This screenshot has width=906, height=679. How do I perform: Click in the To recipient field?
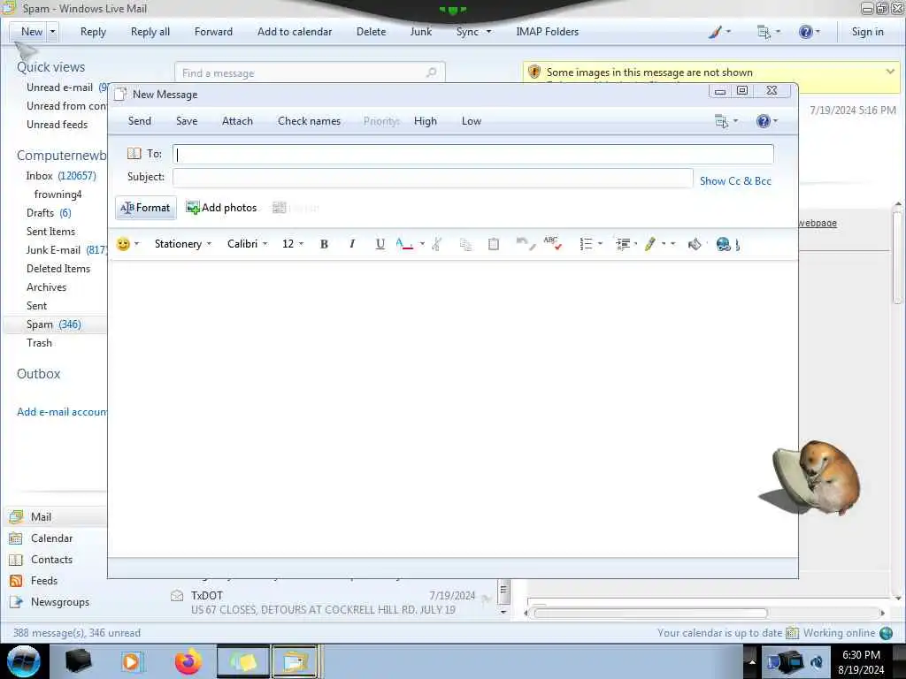coord(473,154)
